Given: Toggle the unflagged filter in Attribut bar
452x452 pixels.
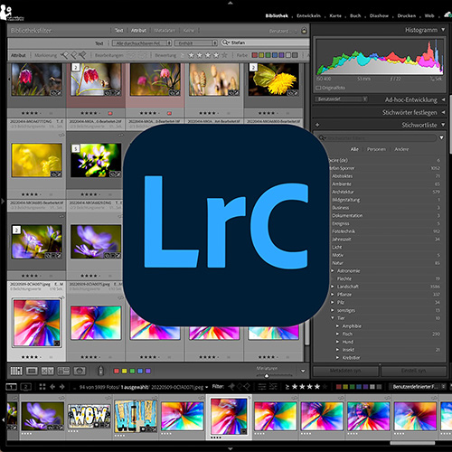Looking at the screenshot, I should coord(74,55).
